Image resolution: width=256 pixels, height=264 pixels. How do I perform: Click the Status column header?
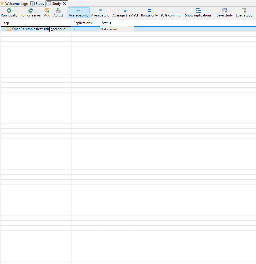[117, 23]
